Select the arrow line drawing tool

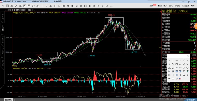(184, 60)
